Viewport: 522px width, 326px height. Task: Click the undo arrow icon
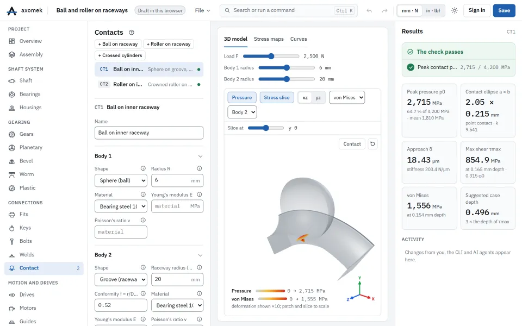[x=369, y=11]
